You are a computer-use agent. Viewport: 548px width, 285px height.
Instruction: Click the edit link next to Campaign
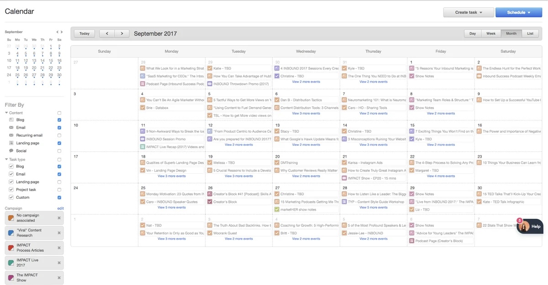tap(60, 208)
